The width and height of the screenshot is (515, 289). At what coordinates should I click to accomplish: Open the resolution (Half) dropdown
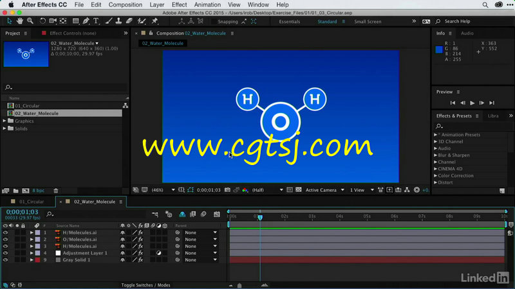coord(267,190)
